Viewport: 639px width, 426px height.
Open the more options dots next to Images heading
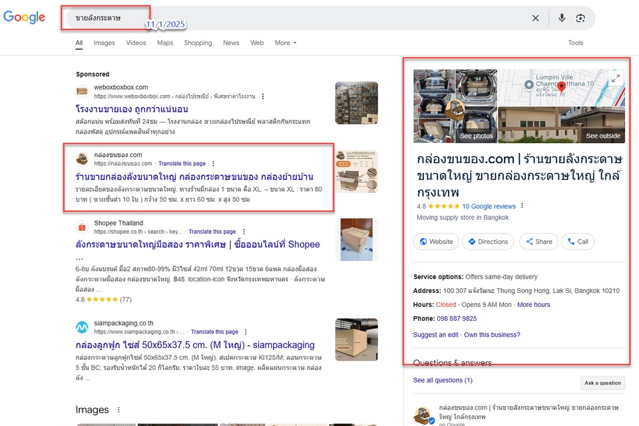(x=118, y=410)
